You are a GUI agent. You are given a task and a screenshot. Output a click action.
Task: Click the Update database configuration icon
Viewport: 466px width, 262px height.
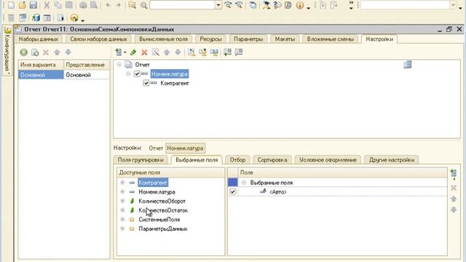[x=36, y=17]
